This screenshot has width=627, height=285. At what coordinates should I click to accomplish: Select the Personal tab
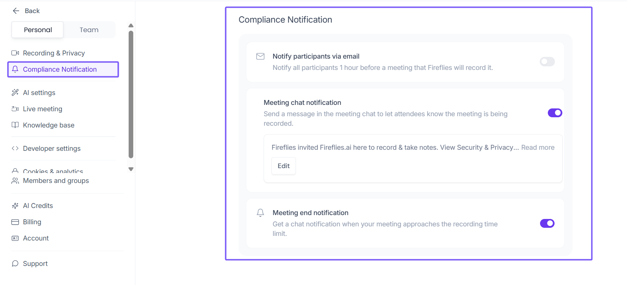38,30
